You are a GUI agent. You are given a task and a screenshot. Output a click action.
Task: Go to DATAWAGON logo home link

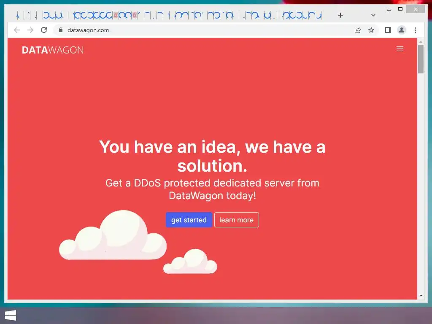tap(53, 50)
